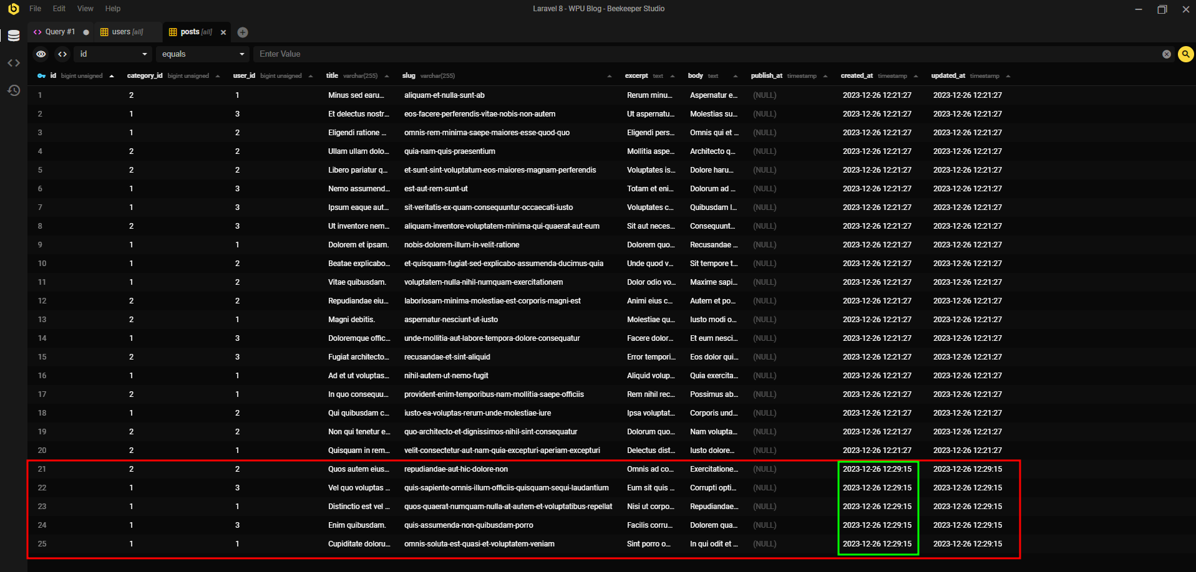The image size is (1196, 572).
Task: Open the equals operator dropdown
Action: pos(202,54)
